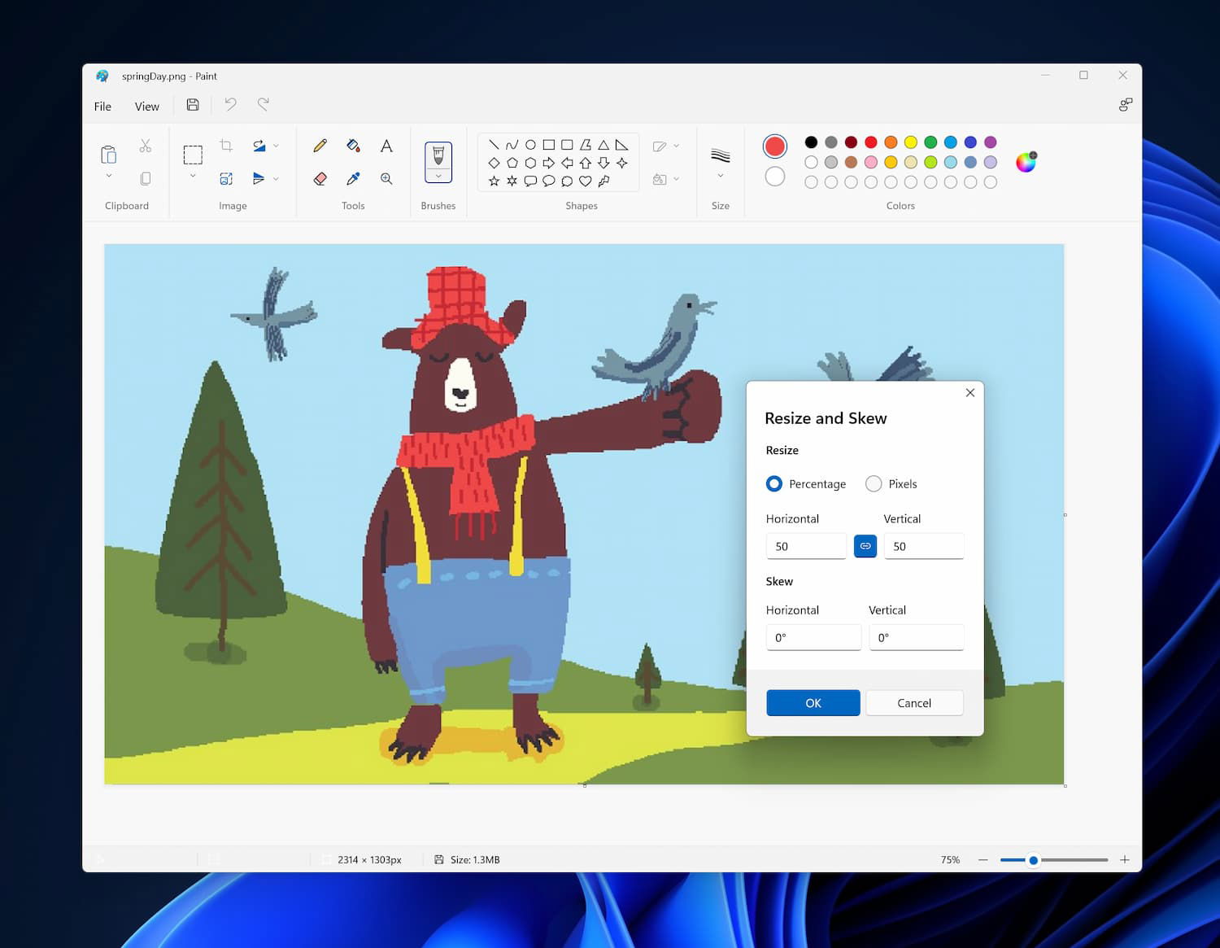Screen dimensions: 1220x948
Task: Select the Percentage radio button
Action: [774, 484]
